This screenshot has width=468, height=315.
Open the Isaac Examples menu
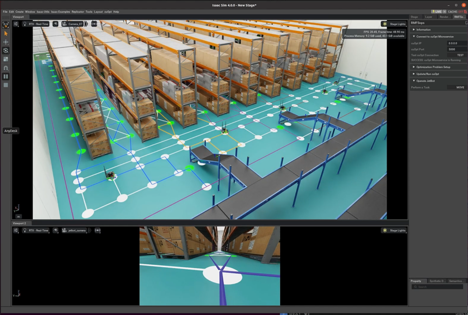point(60,12)
